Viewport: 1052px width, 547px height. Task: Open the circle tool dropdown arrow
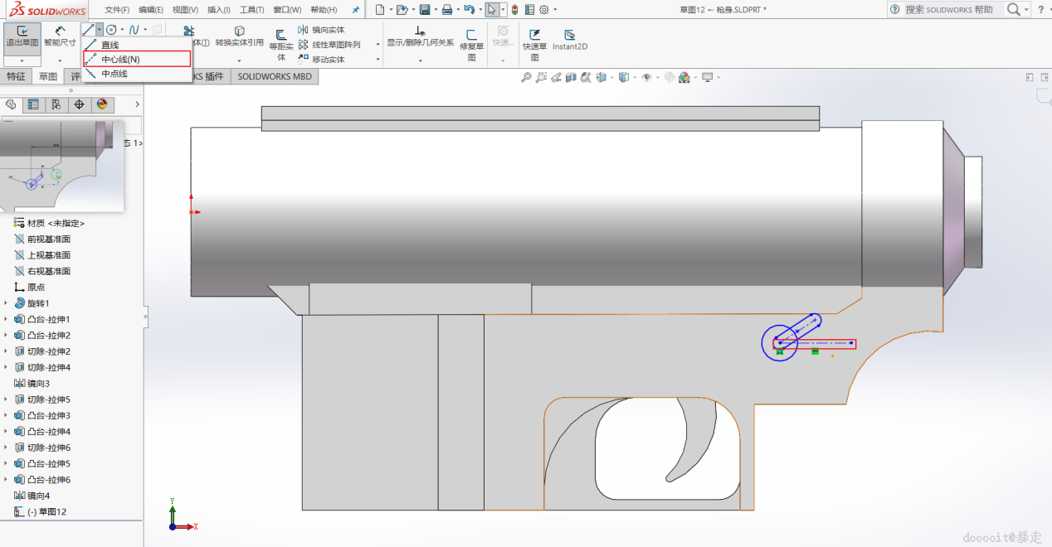click(122, 30)
